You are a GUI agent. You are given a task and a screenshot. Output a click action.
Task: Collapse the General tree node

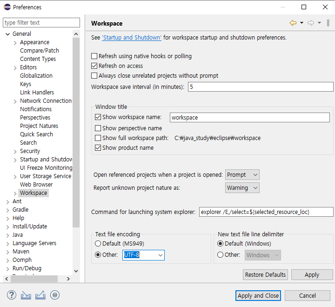tap(8, 34)
